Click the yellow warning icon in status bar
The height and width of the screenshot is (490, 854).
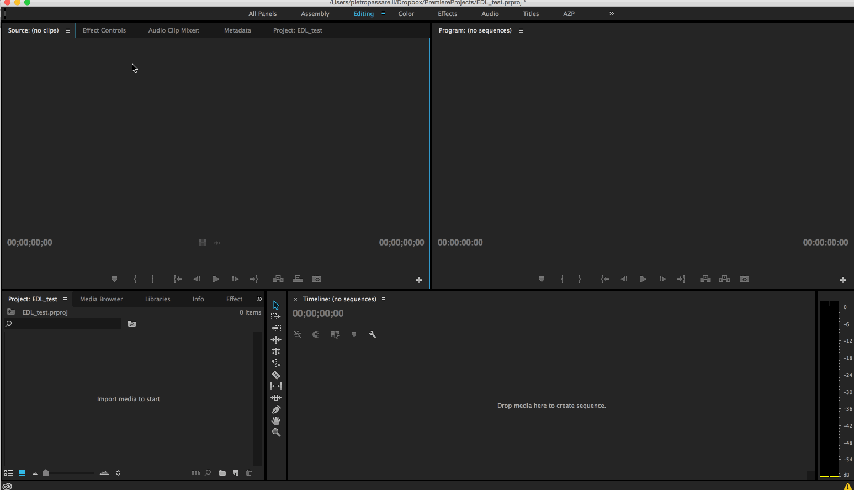[x=847, y=486]
